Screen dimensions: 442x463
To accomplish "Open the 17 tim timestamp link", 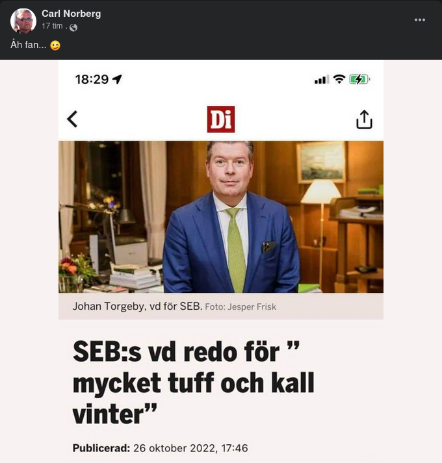I will point(52,26).
